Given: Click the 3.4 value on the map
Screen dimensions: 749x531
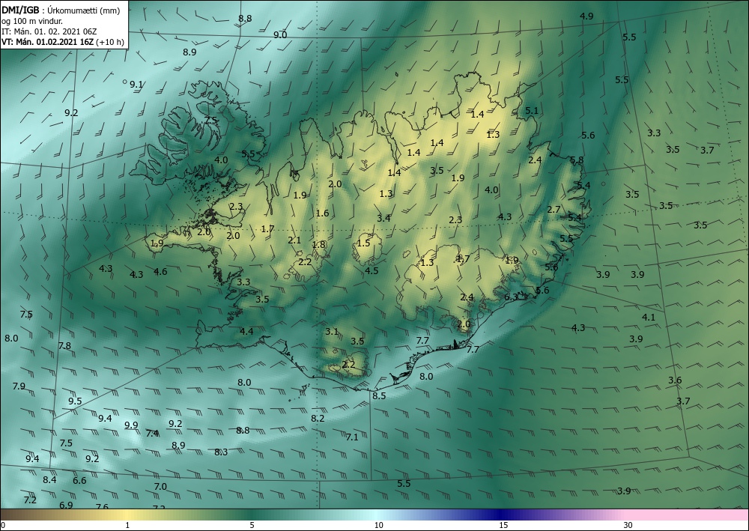Looking at the screenshot, I should pyautogui.click(x=383, y=218).
